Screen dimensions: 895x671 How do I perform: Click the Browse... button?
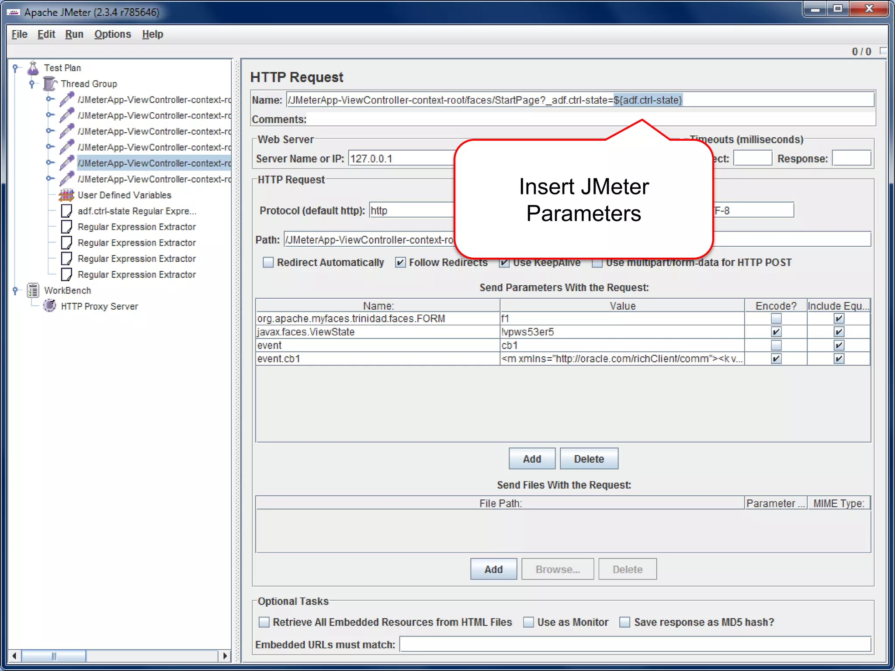click(x=558, y=569)
